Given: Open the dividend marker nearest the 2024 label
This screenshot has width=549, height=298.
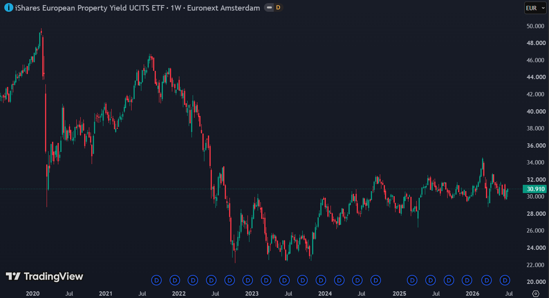Looking at the screenshot, I should click(321, 280).
